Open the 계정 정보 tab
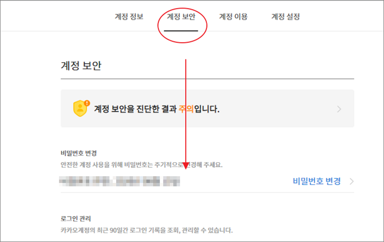Image resolution: width=384 pixels, height=242 pixels. tap(129, 17)
